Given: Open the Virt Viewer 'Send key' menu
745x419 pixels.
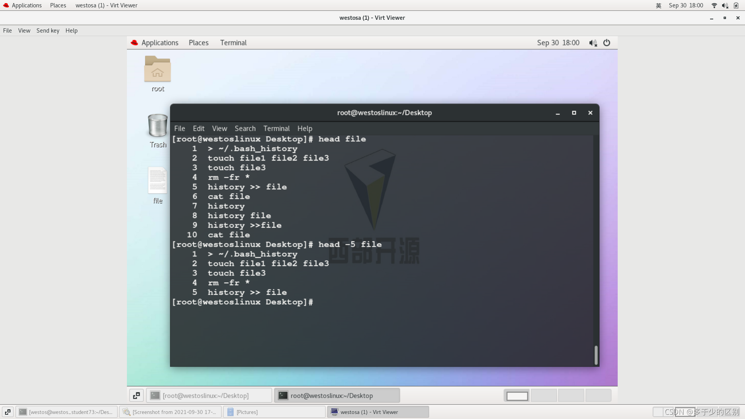Looking at the screenshot, I should click(48, 31).
